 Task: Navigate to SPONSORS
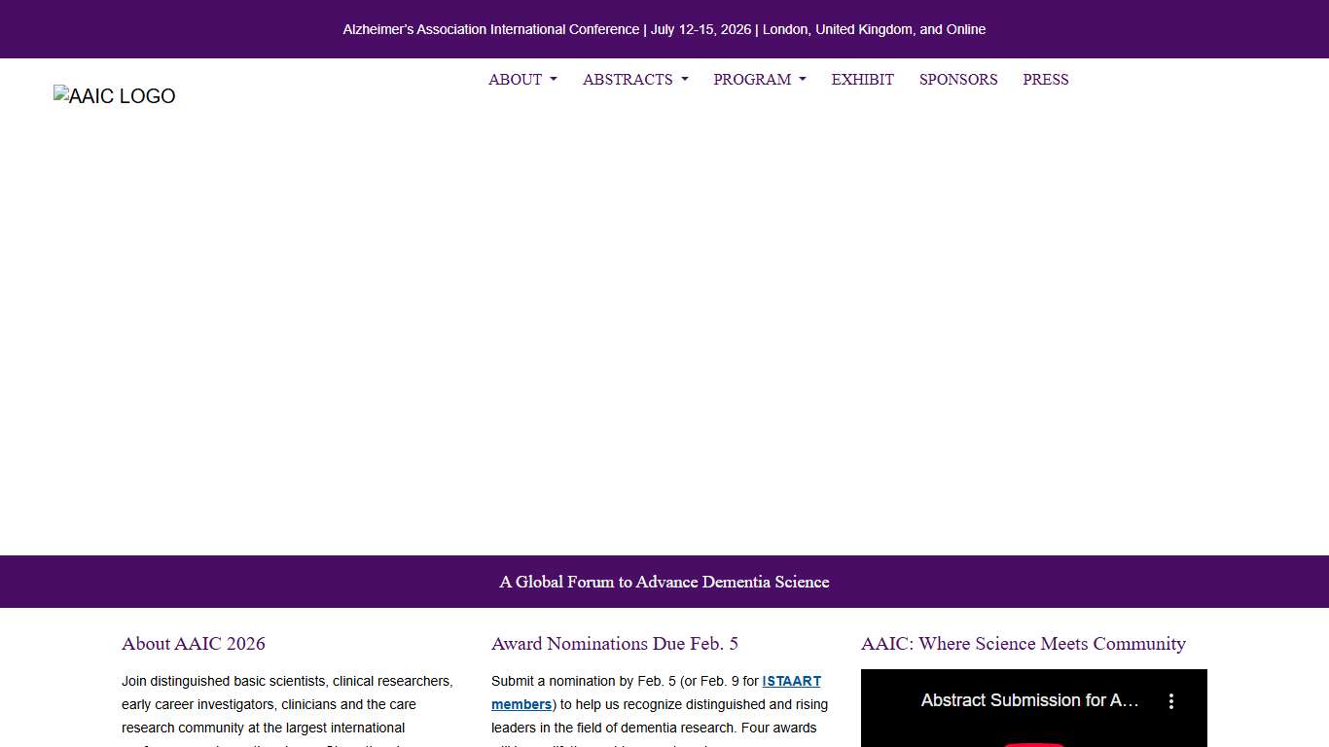[x=957, y=80]
